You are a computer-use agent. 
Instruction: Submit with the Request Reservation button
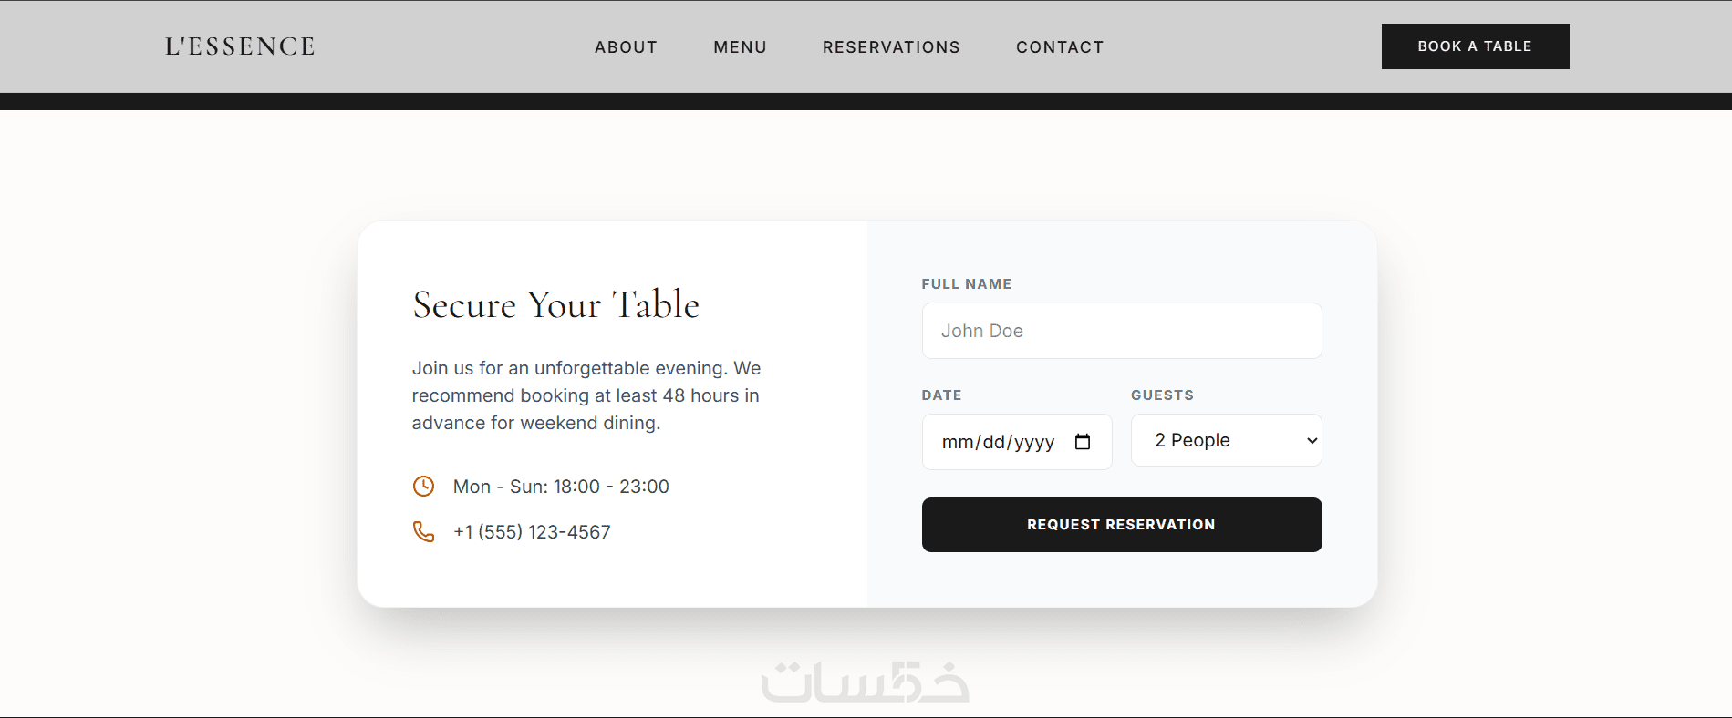coord(1121,525)
